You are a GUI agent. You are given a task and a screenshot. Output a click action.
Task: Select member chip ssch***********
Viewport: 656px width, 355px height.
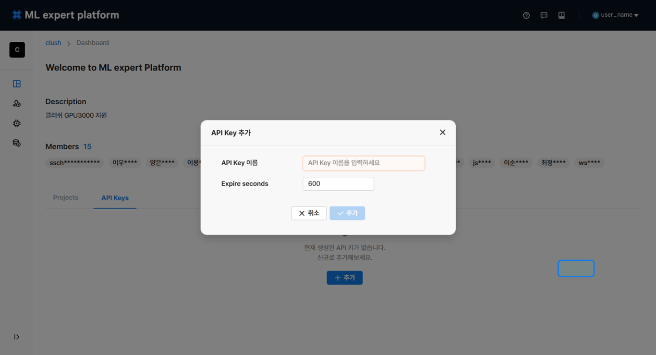point(74,163)
